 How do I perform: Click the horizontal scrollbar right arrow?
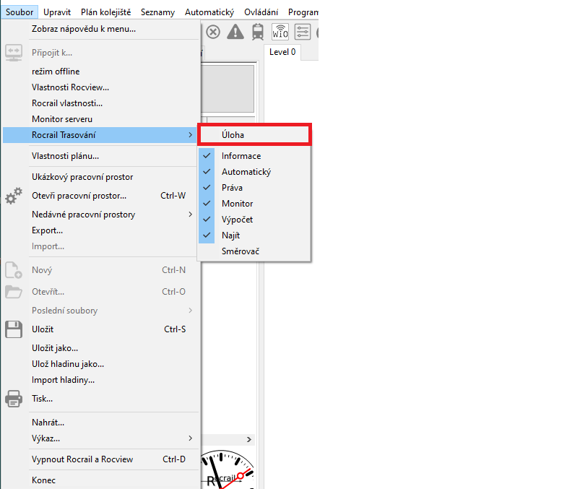pos(250,439)
